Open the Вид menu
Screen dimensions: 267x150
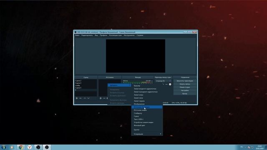96,35
